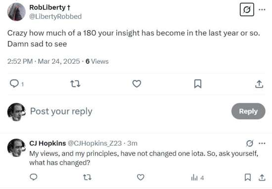
Task: Like RobLiberty's post
Action: (x=136, y=84)
